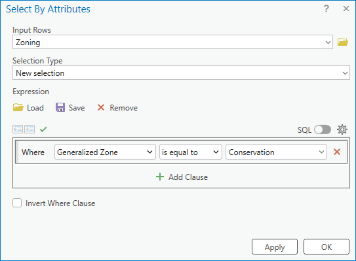Click the Remove label text

[124, 108]
